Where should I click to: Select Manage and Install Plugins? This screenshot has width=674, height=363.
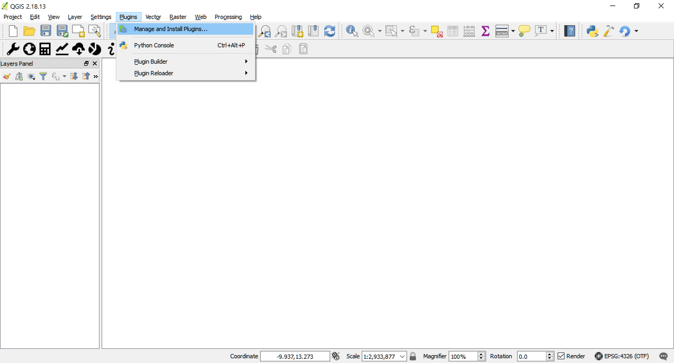170,29
